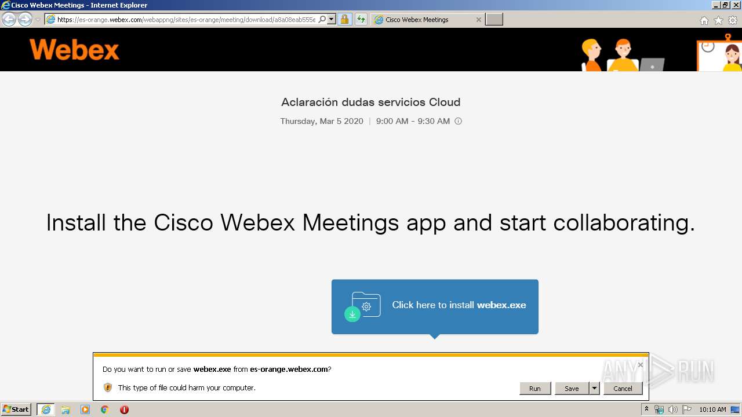Go back with the IE back arrow
Screen dimensions: 742x417
pos(9,20)
